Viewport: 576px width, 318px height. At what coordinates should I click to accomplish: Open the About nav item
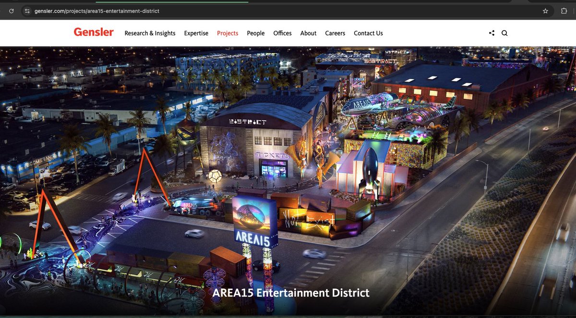click(x=308, y=33)
